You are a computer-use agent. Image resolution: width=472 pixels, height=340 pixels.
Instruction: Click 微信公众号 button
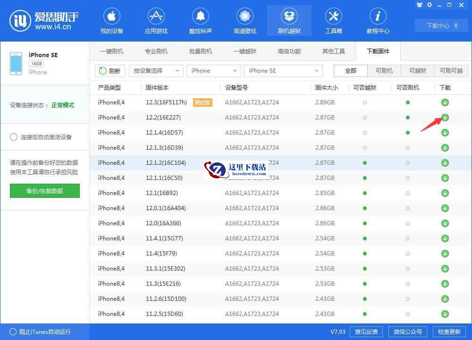pos(408,332)
